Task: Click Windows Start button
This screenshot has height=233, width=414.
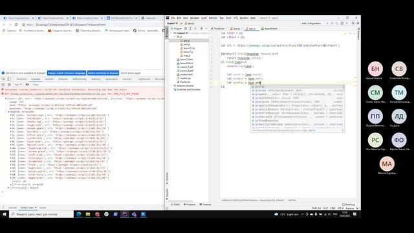Action: (5, 214)
